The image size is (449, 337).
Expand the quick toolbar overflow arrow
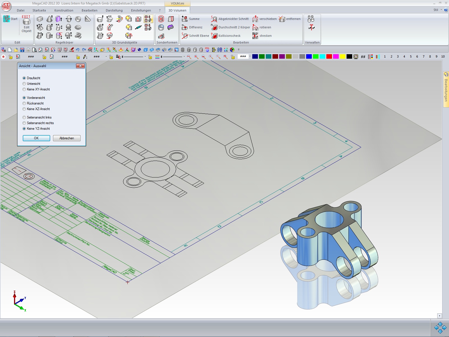coord(239,50)
